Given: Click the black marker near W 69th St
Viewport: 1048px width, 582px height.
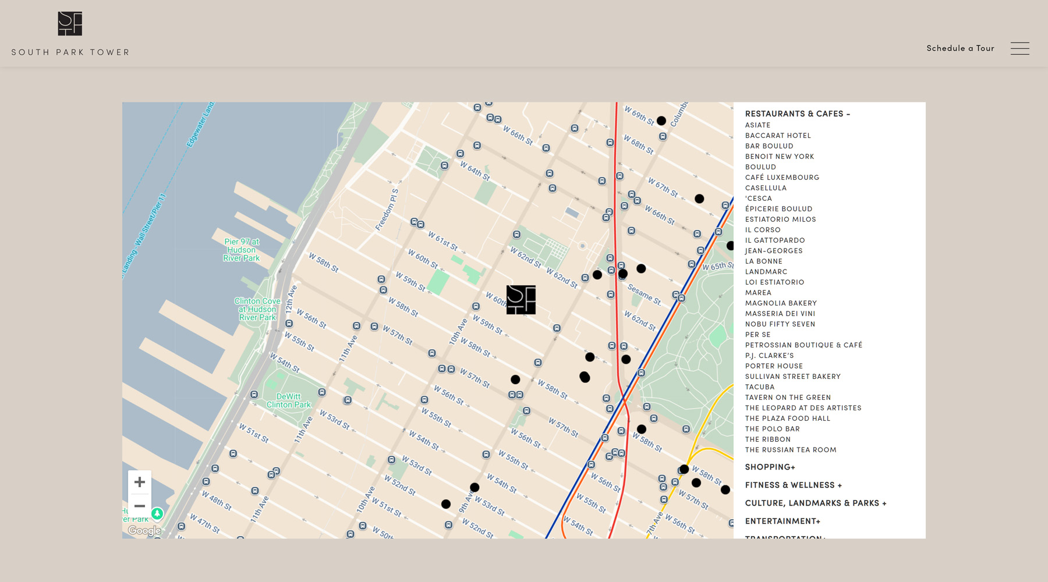Looking at the screenshot, I should point(661,121).
